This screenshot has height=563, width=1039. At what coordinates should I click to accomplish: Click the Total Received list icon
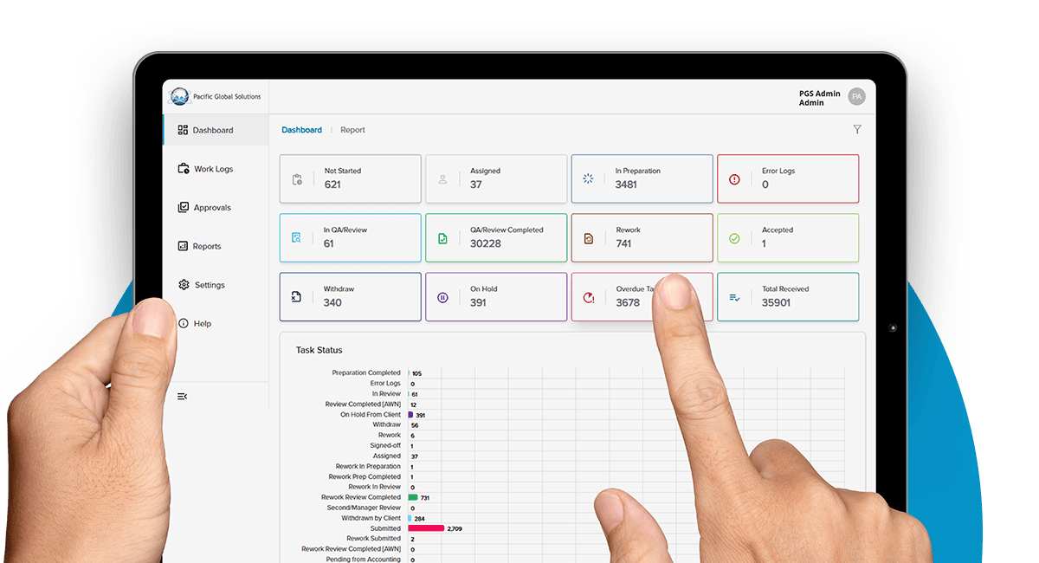(734, 297)
